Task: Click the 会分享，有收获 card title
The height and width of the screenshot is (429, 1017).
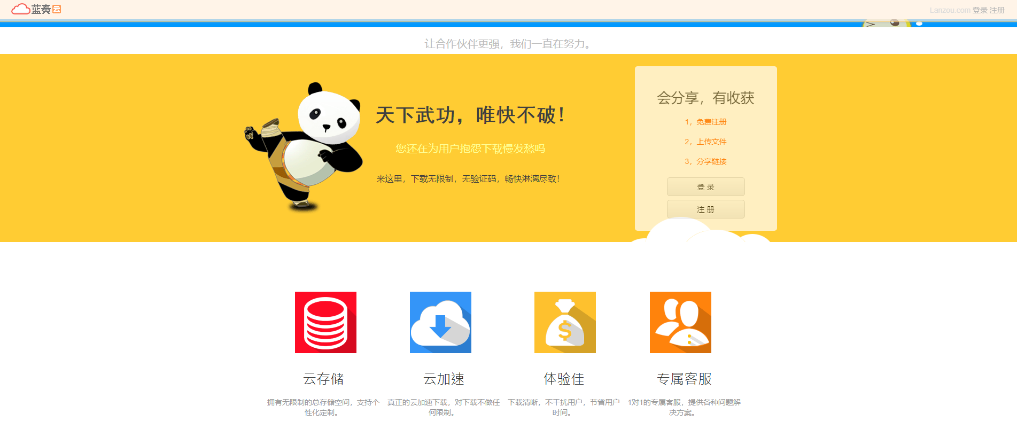Action: 705,98
